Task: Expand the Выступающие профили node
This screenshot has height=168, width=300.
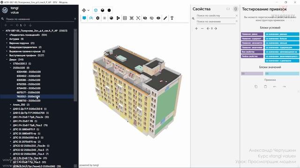Action: pyautogui.click(x=7, y=56)
